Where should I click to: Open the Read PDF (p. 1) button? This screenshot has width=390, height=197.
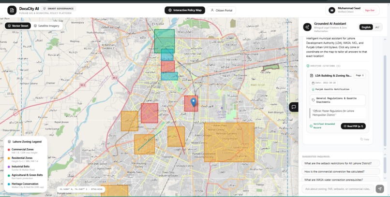coord(353,126)
